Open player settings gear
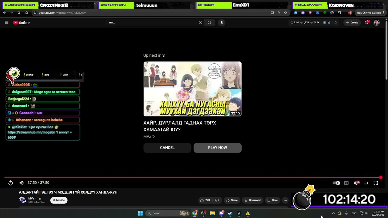Screen dimensions: 388x218 (x=356, y=183)
